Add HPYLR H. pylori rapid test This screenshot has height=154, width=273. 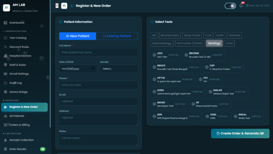point(173,79)
